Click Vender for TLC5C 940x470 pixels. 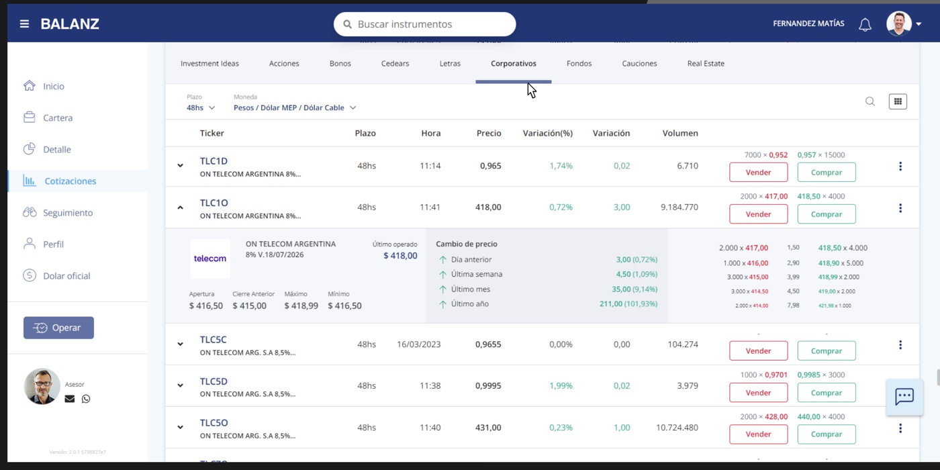(x=758, y=350)
